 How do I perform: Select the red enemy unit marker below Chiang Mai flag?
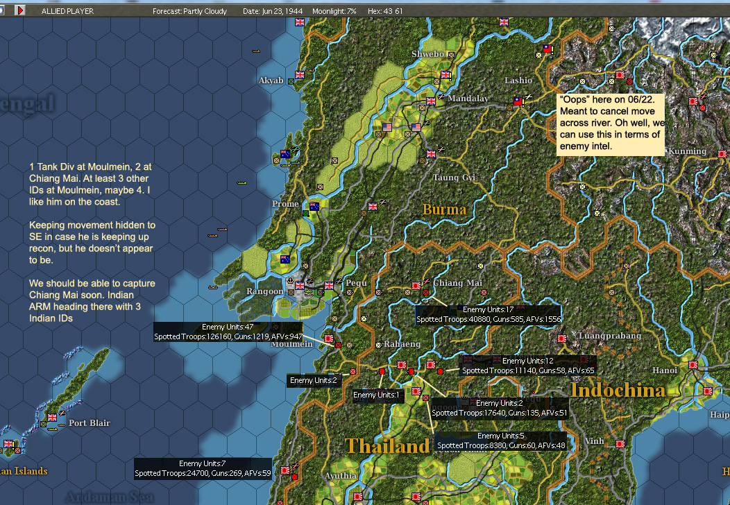point(425,292)
